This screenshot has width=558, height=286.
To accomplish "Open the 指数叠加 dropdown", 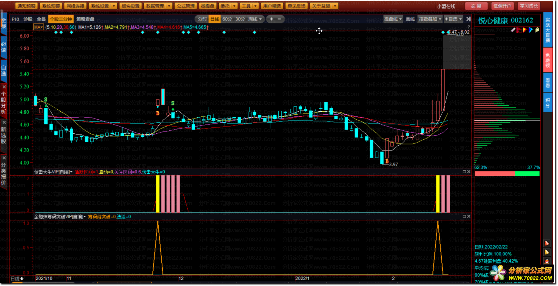I will coord(430,19).
